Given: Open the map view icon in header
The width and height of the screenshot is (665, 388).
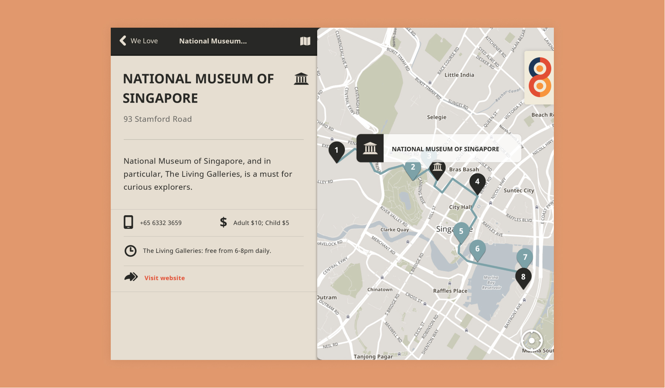Looking at the screenshot, I should (305, 41).
